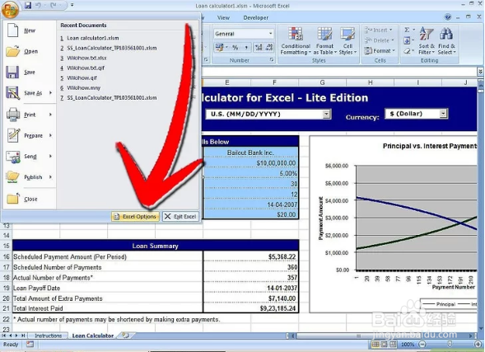Apply Percent Style number format
Screen dimensions: 485x352
236,47
